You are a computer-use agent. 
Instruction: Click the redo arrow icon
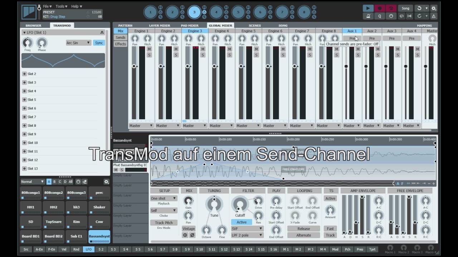[419, 16]
